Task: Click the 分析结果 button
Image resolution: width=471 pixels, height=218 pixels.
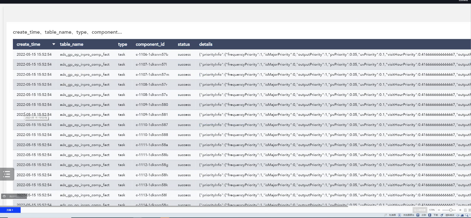Action: tap(420, 210)
